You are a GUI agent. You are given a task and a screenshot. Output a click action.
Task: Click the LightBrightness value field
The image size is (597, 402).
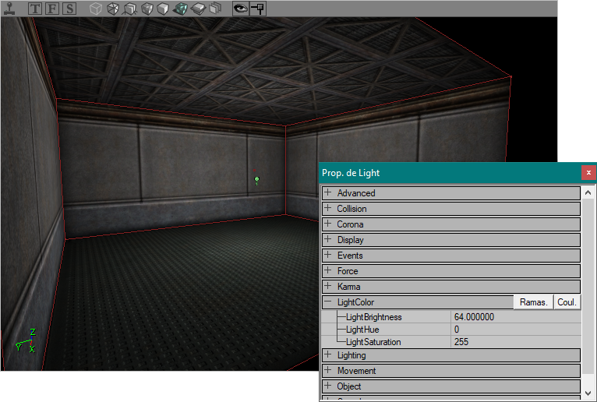point(515,317)
